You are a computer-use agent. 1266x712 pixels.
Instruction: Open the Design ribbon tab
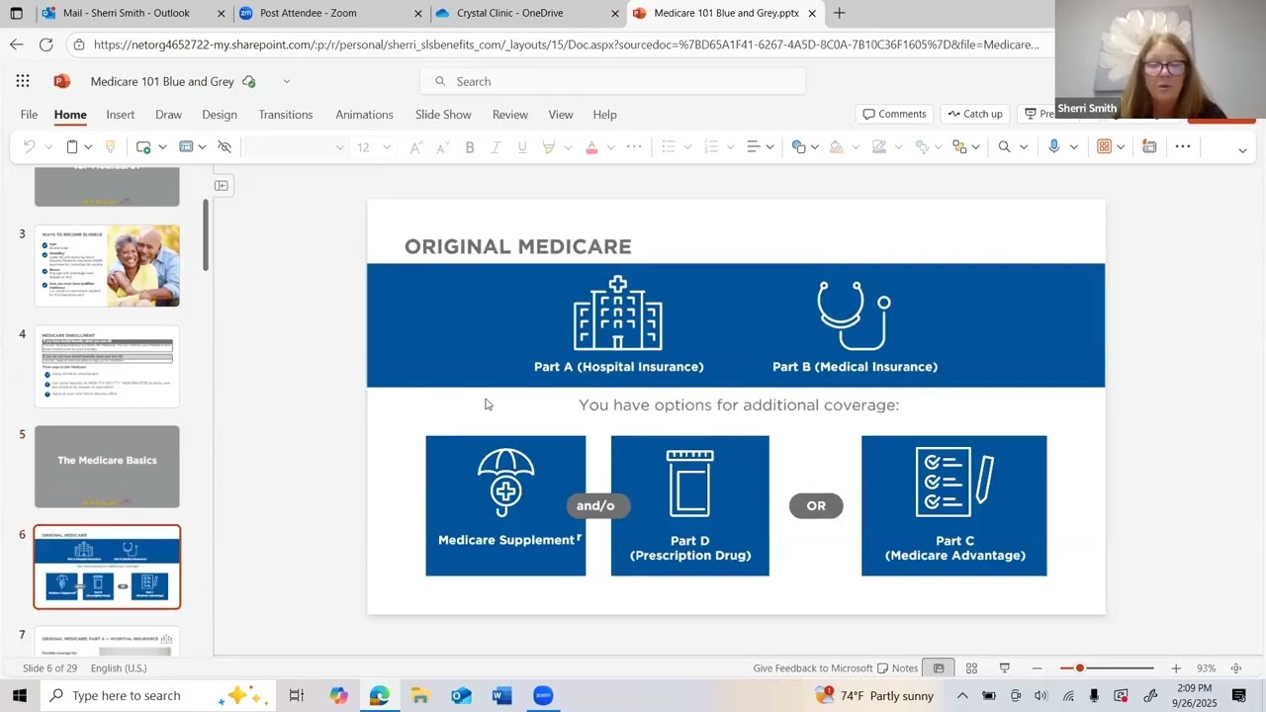(220, 115)
